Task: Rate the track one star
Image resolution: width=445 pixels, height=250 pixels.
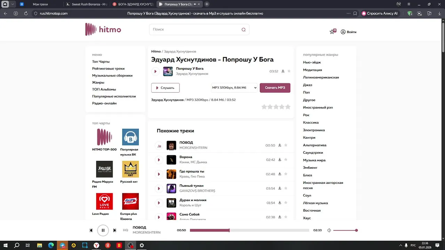Action: coord(264,107)
